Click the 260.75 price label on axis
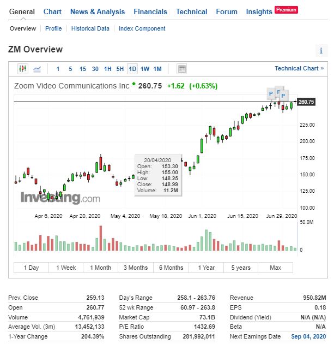Image resolution: width=334 pixels, height=344 pixels. [306, 102]
